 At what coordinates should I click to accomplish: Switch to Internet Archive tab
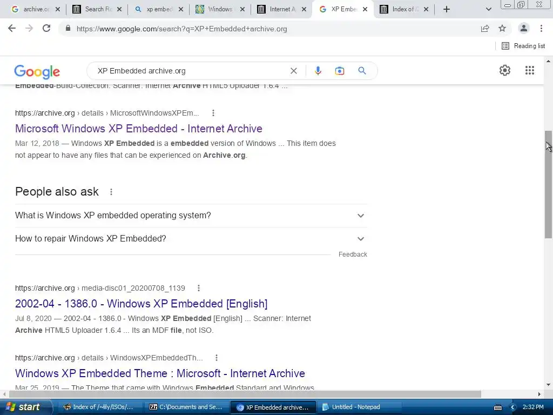click(x=277, y=9)
